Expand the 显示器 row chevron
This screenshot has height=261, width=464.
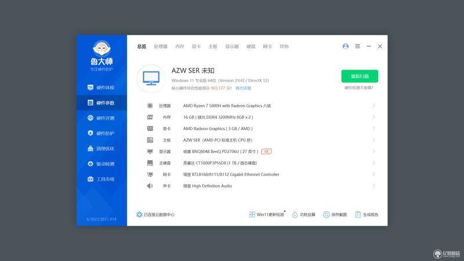[x=374, y=151]
